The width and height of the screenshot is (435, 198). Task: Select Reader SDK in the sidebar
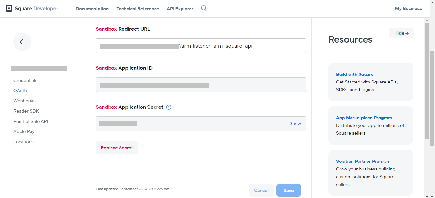26,111
